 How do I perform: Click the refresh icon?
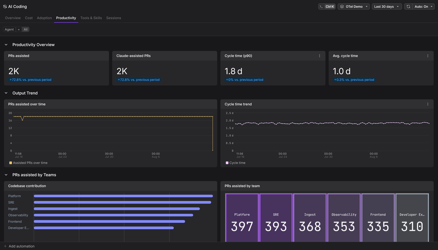tap(408, 7)
